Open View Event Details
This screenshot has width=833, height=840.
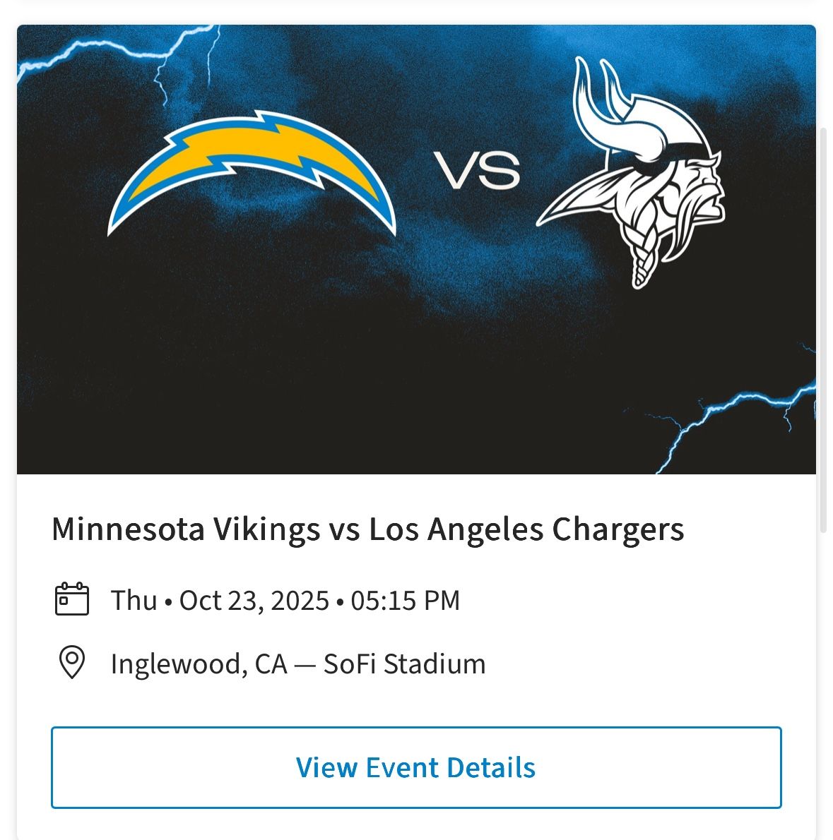(416, 767)
